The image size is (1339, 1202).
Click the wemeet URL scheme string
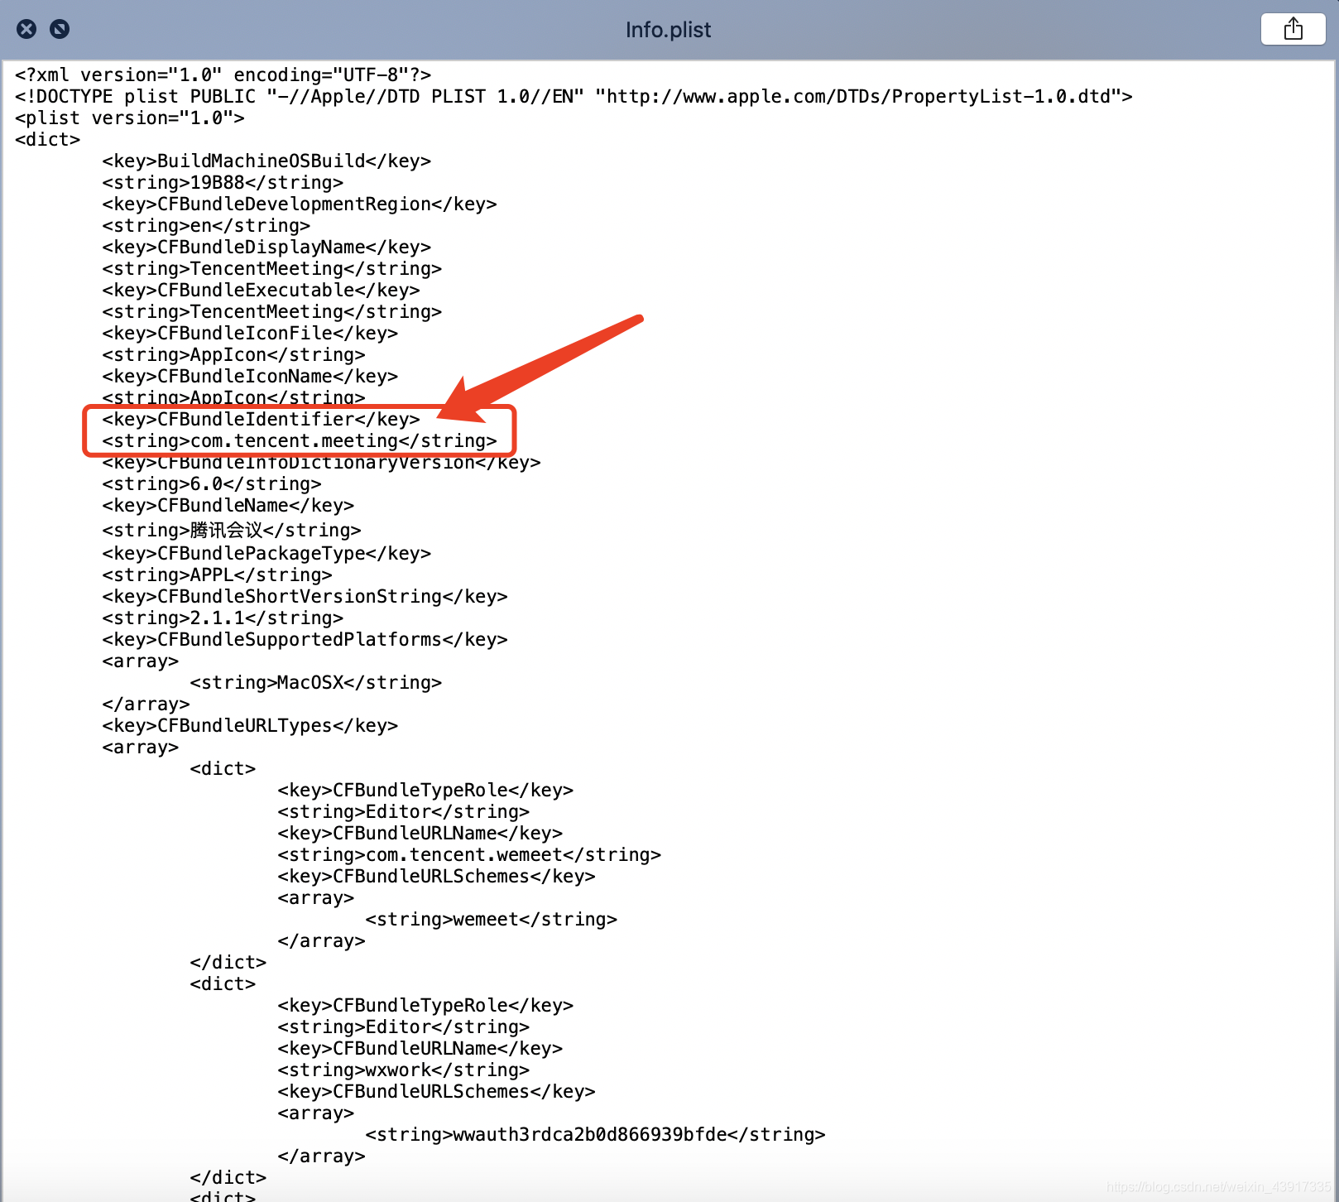(492, 919)
